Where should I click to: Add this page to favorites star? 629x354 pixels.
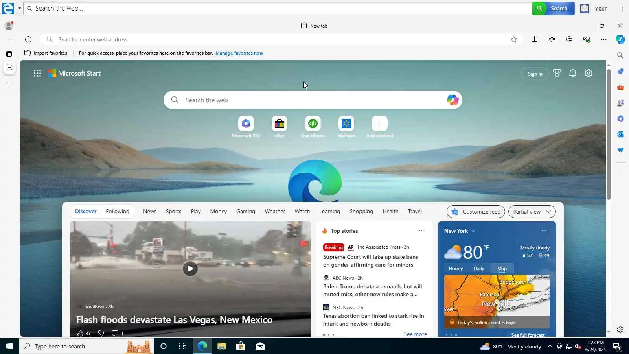click(514, 39)
